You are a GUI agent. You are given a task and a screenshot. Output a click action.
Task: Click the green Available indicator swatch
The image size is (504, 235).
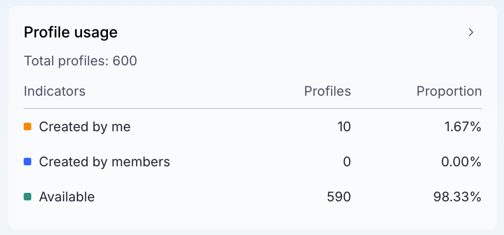pyautogui.click(x=27, y=197)
